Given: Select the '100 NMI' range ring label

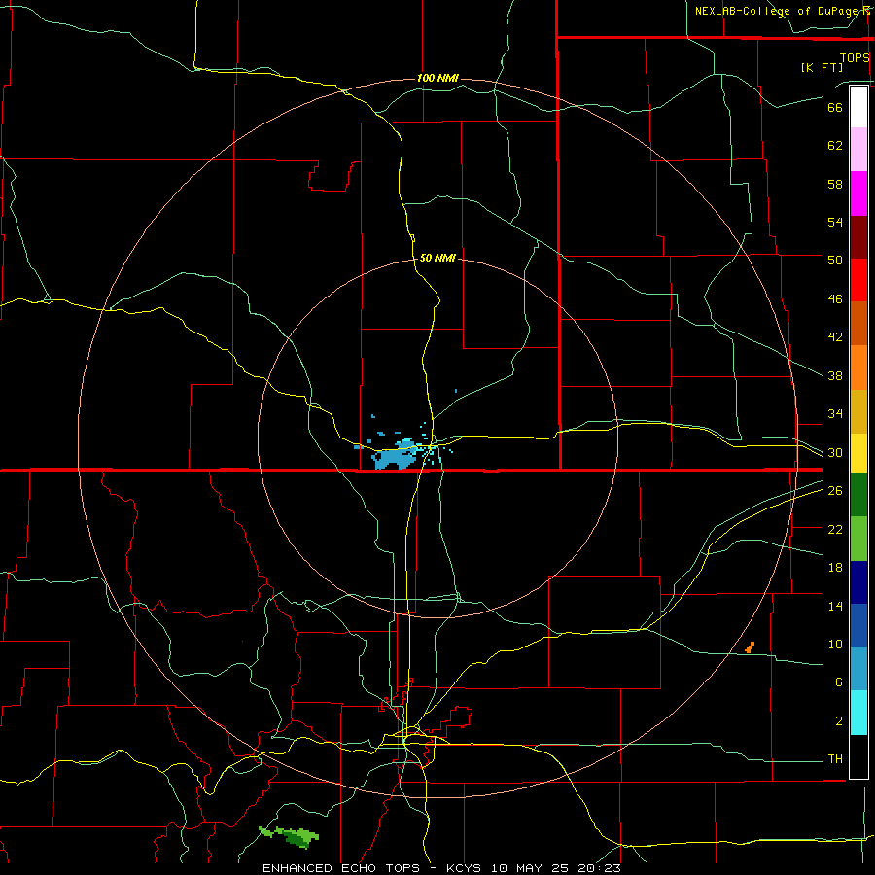Looking at the screenshot, I should (x=437, y=78).
